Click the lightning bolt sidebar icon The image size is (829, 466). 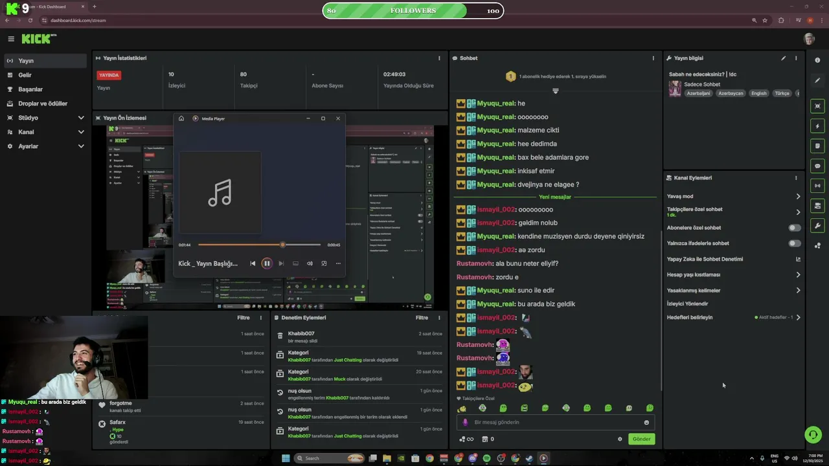[x=817, y=126]
